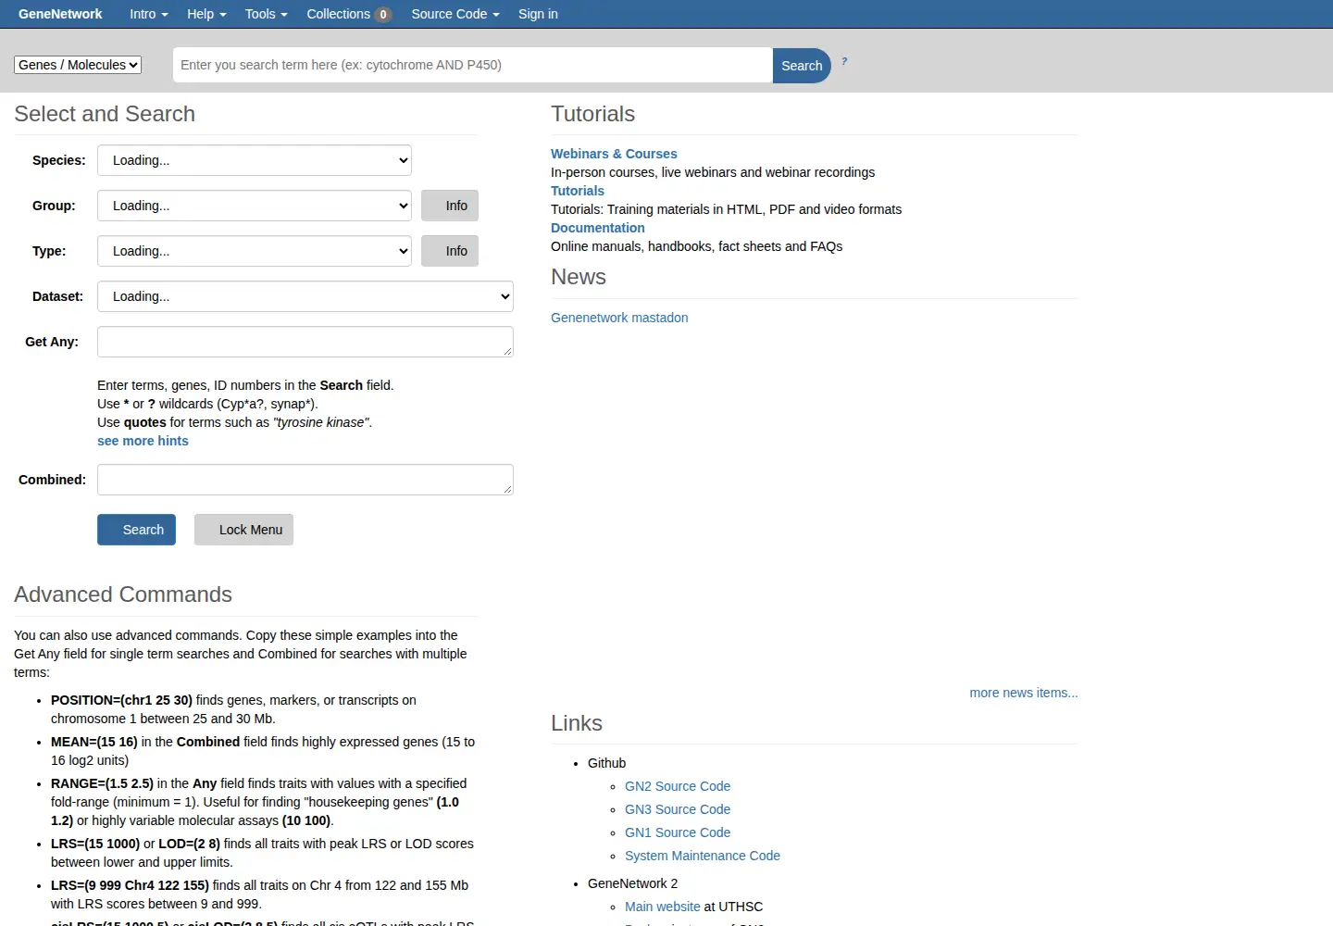Click the Advanced Commands heading text

pos(123,594)
